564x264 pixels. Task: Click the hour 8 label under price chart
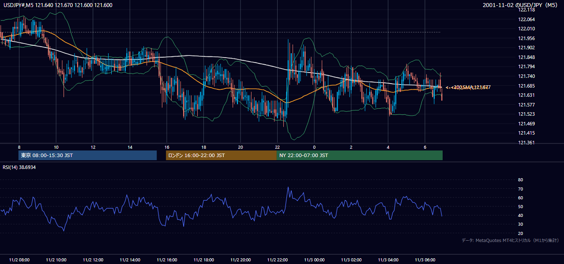(x=19, y=147)
